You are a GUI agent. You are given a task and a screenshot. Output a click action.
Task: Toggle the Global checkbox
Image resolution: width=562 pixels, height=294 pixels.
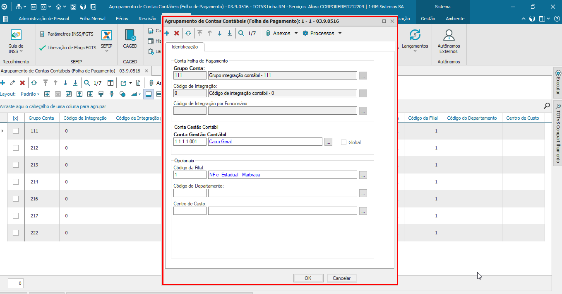pos(343,142)
